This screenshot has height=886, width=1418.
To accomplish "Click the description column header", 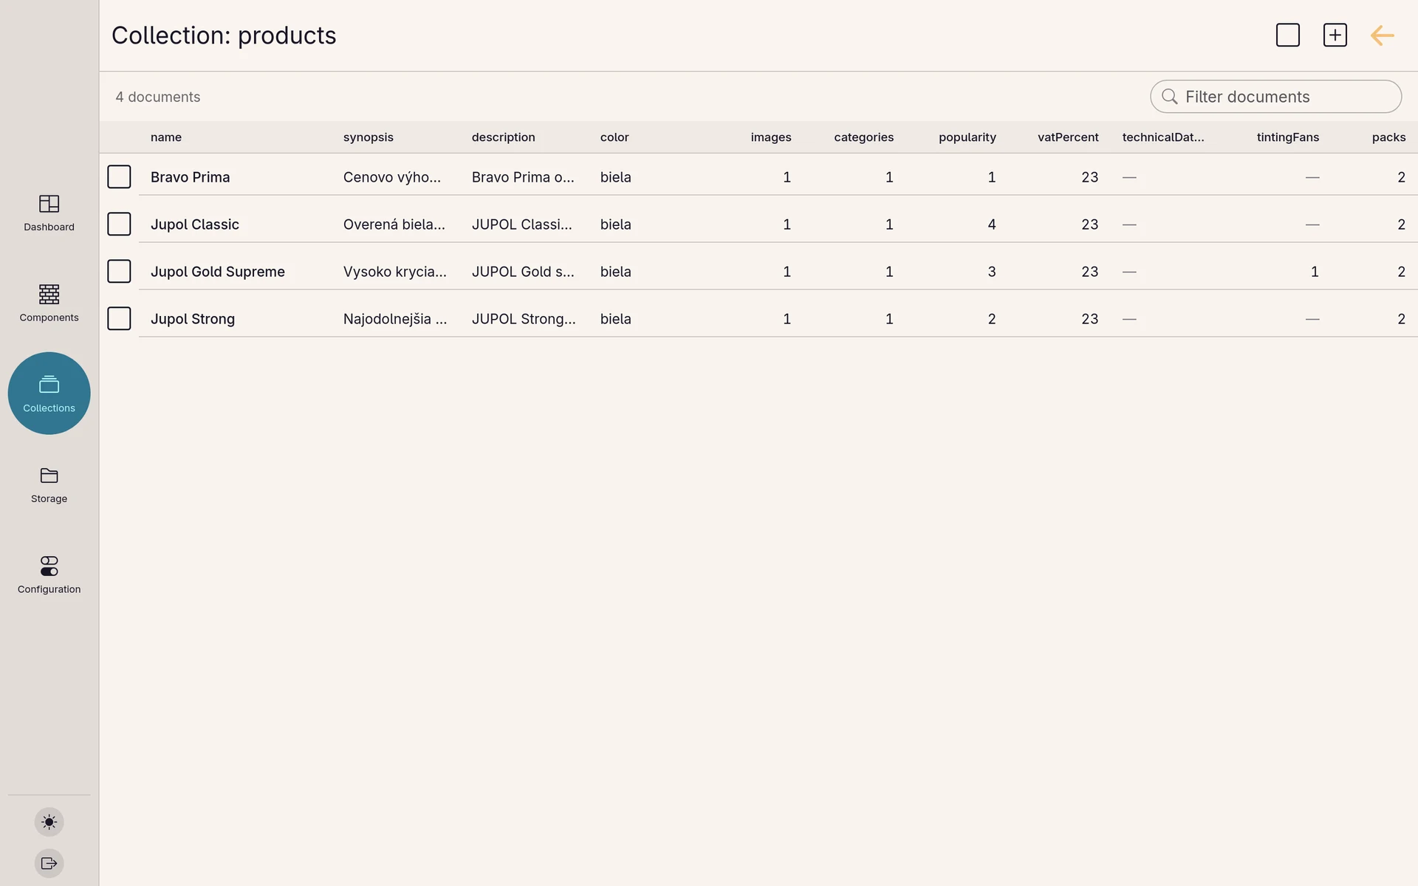I will pos(504,137).
